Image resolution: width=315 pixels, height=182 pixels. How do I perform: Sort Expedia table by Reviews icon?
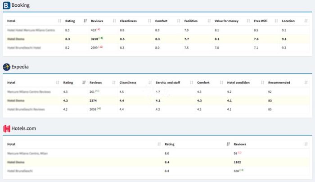(x=114, y=82)
